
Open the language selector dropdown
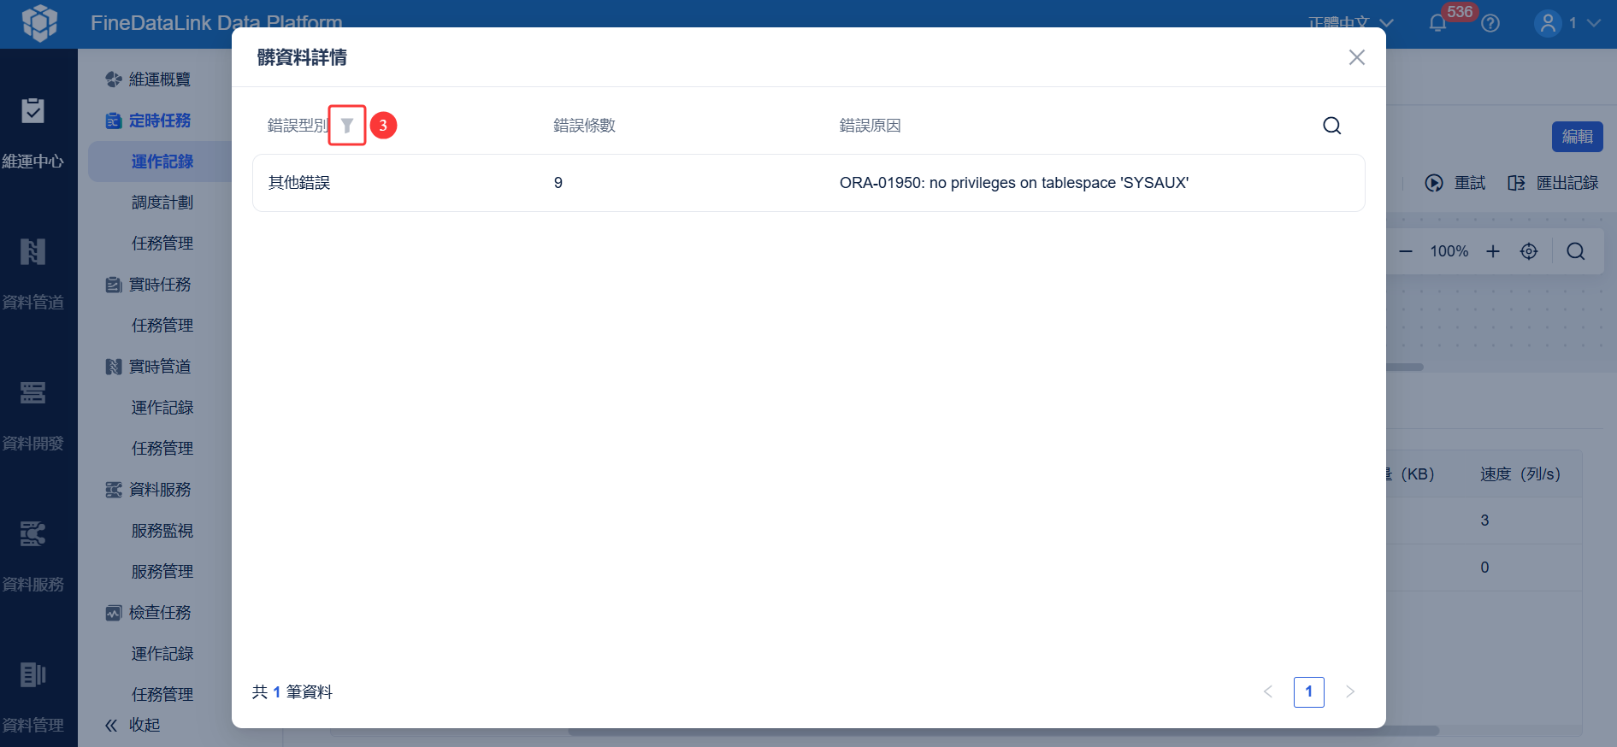(x=1352, y=23)
